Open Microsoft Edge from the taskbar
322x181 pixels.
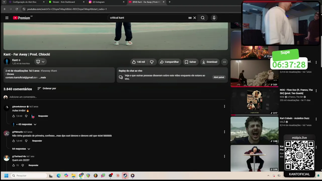(x=59, y=176)
